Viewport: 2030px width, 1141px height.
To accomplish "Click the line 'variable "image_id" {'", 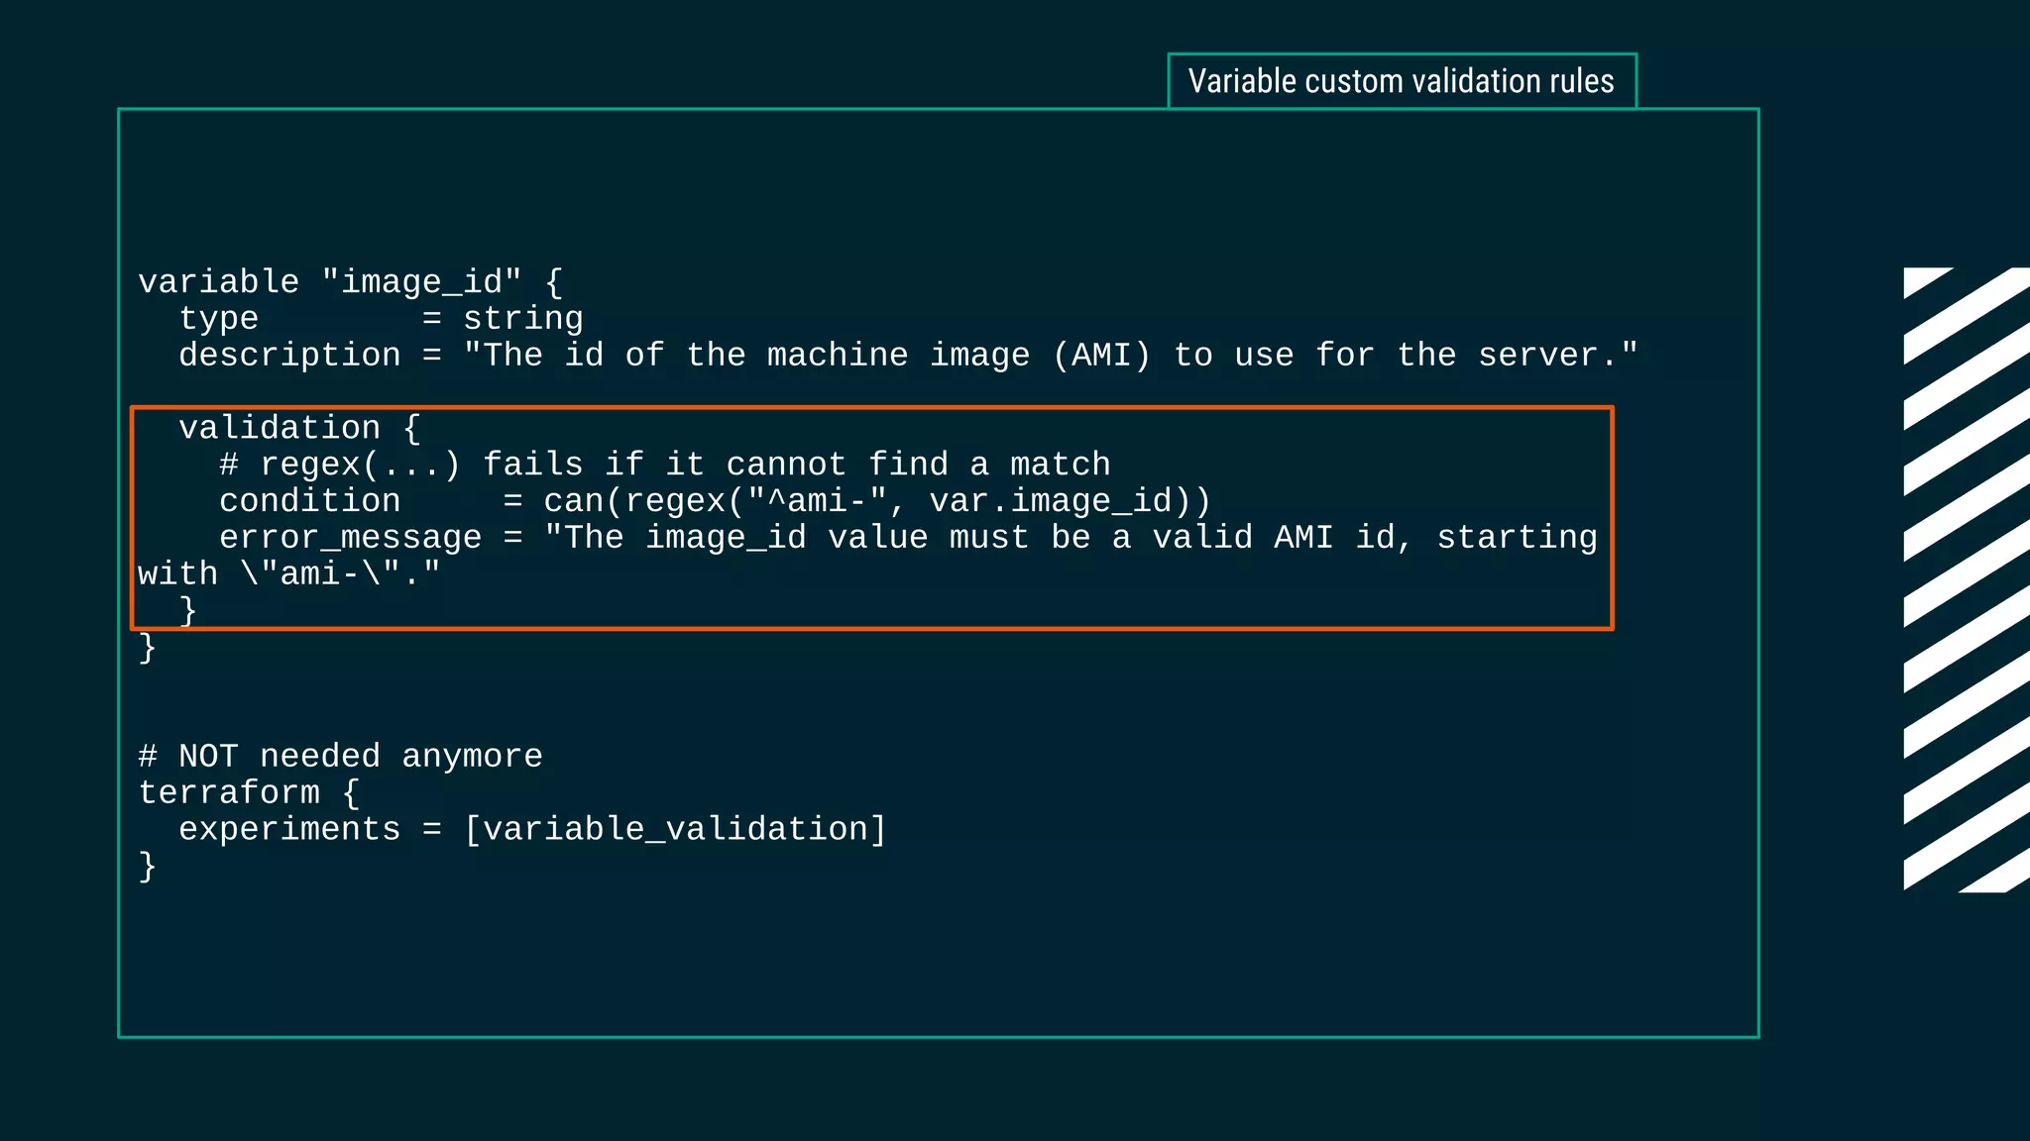I will pos(351,282).
